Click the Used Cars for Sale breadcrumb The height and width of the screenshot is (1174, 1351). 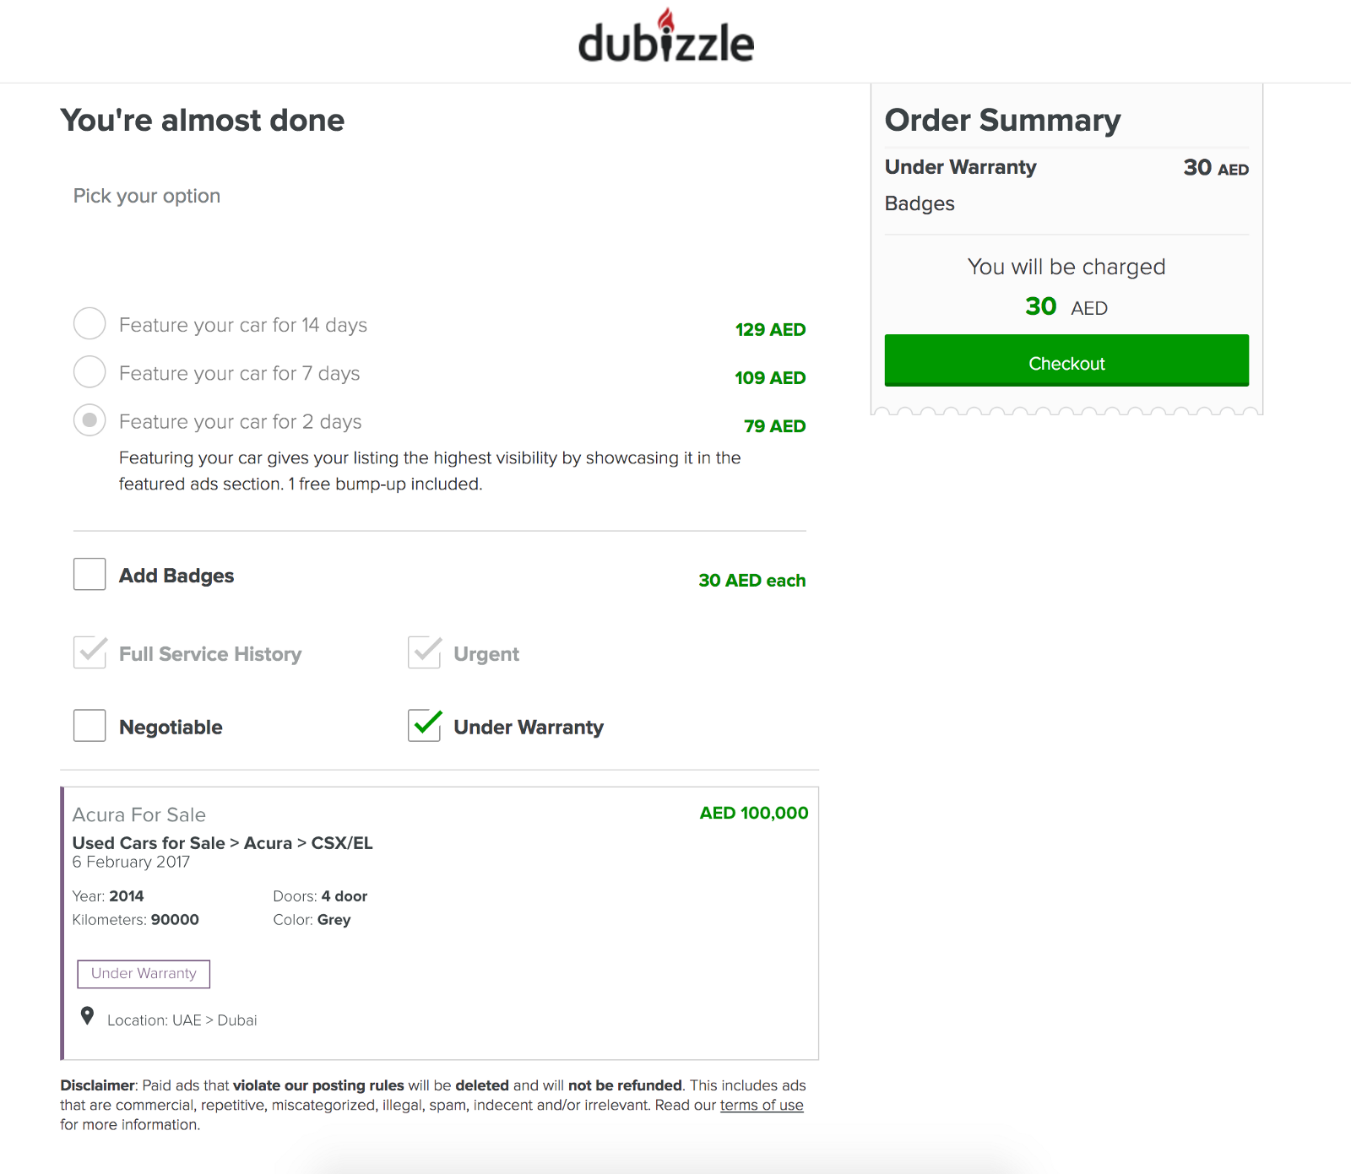coord(148,842)
